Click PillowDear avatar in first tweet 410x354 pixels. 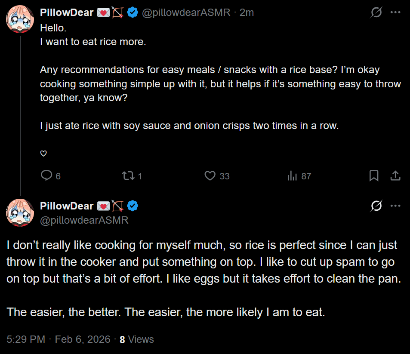point(20,19)
